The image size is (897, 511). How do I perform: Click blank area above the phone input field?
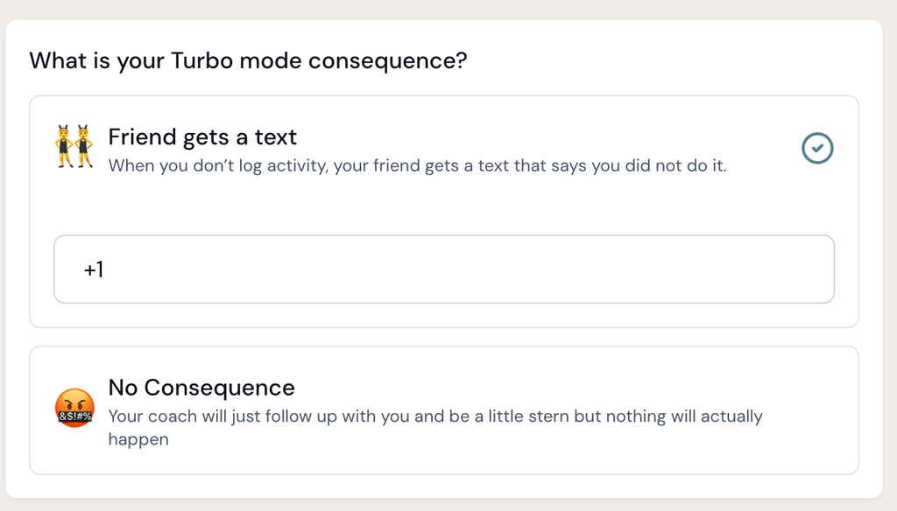tap(444, 206)
